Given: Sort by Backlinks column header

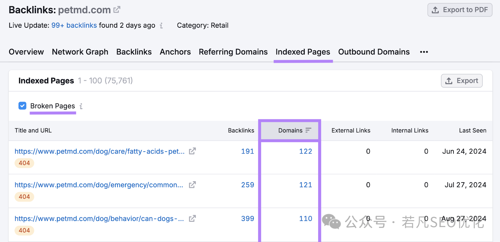Looking at the screenshot, I should click(x=241, y=130).
